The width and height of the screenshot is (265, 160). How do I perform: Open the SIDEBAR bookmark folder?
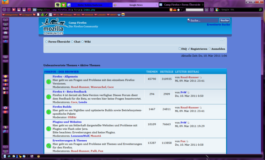[x=87, y=15]
